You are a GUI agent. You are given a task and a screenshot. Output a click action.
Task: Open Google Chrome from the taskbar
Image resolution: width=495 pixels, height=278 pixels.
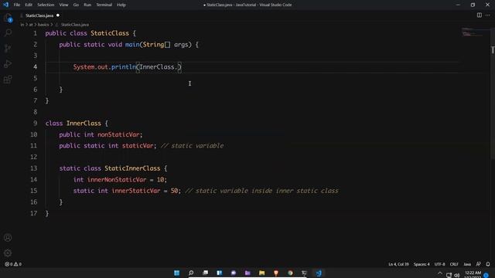click(x=290, y=273)
